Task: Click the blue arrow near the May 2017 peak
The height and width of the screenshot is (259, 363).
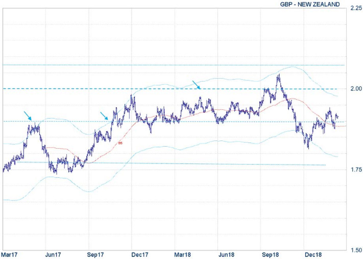Action: click(x=28, y=115)
